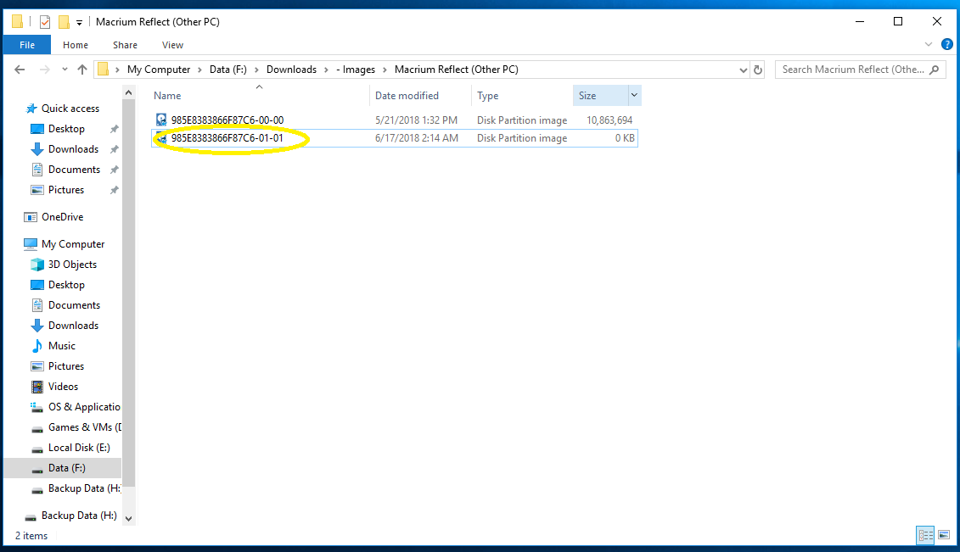Open the View ribbon tab
960x552 pixels.
coord(172,45)
